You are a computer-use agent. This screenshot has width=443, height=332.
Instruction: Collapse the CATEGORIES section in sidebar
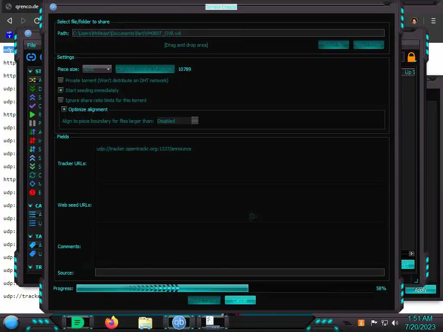tap(30, 205)
